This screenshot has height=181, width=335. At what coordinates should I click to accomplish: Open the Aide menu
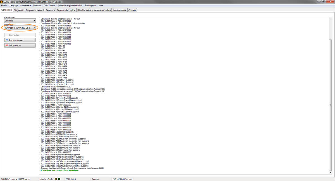(x=101, y=6)
